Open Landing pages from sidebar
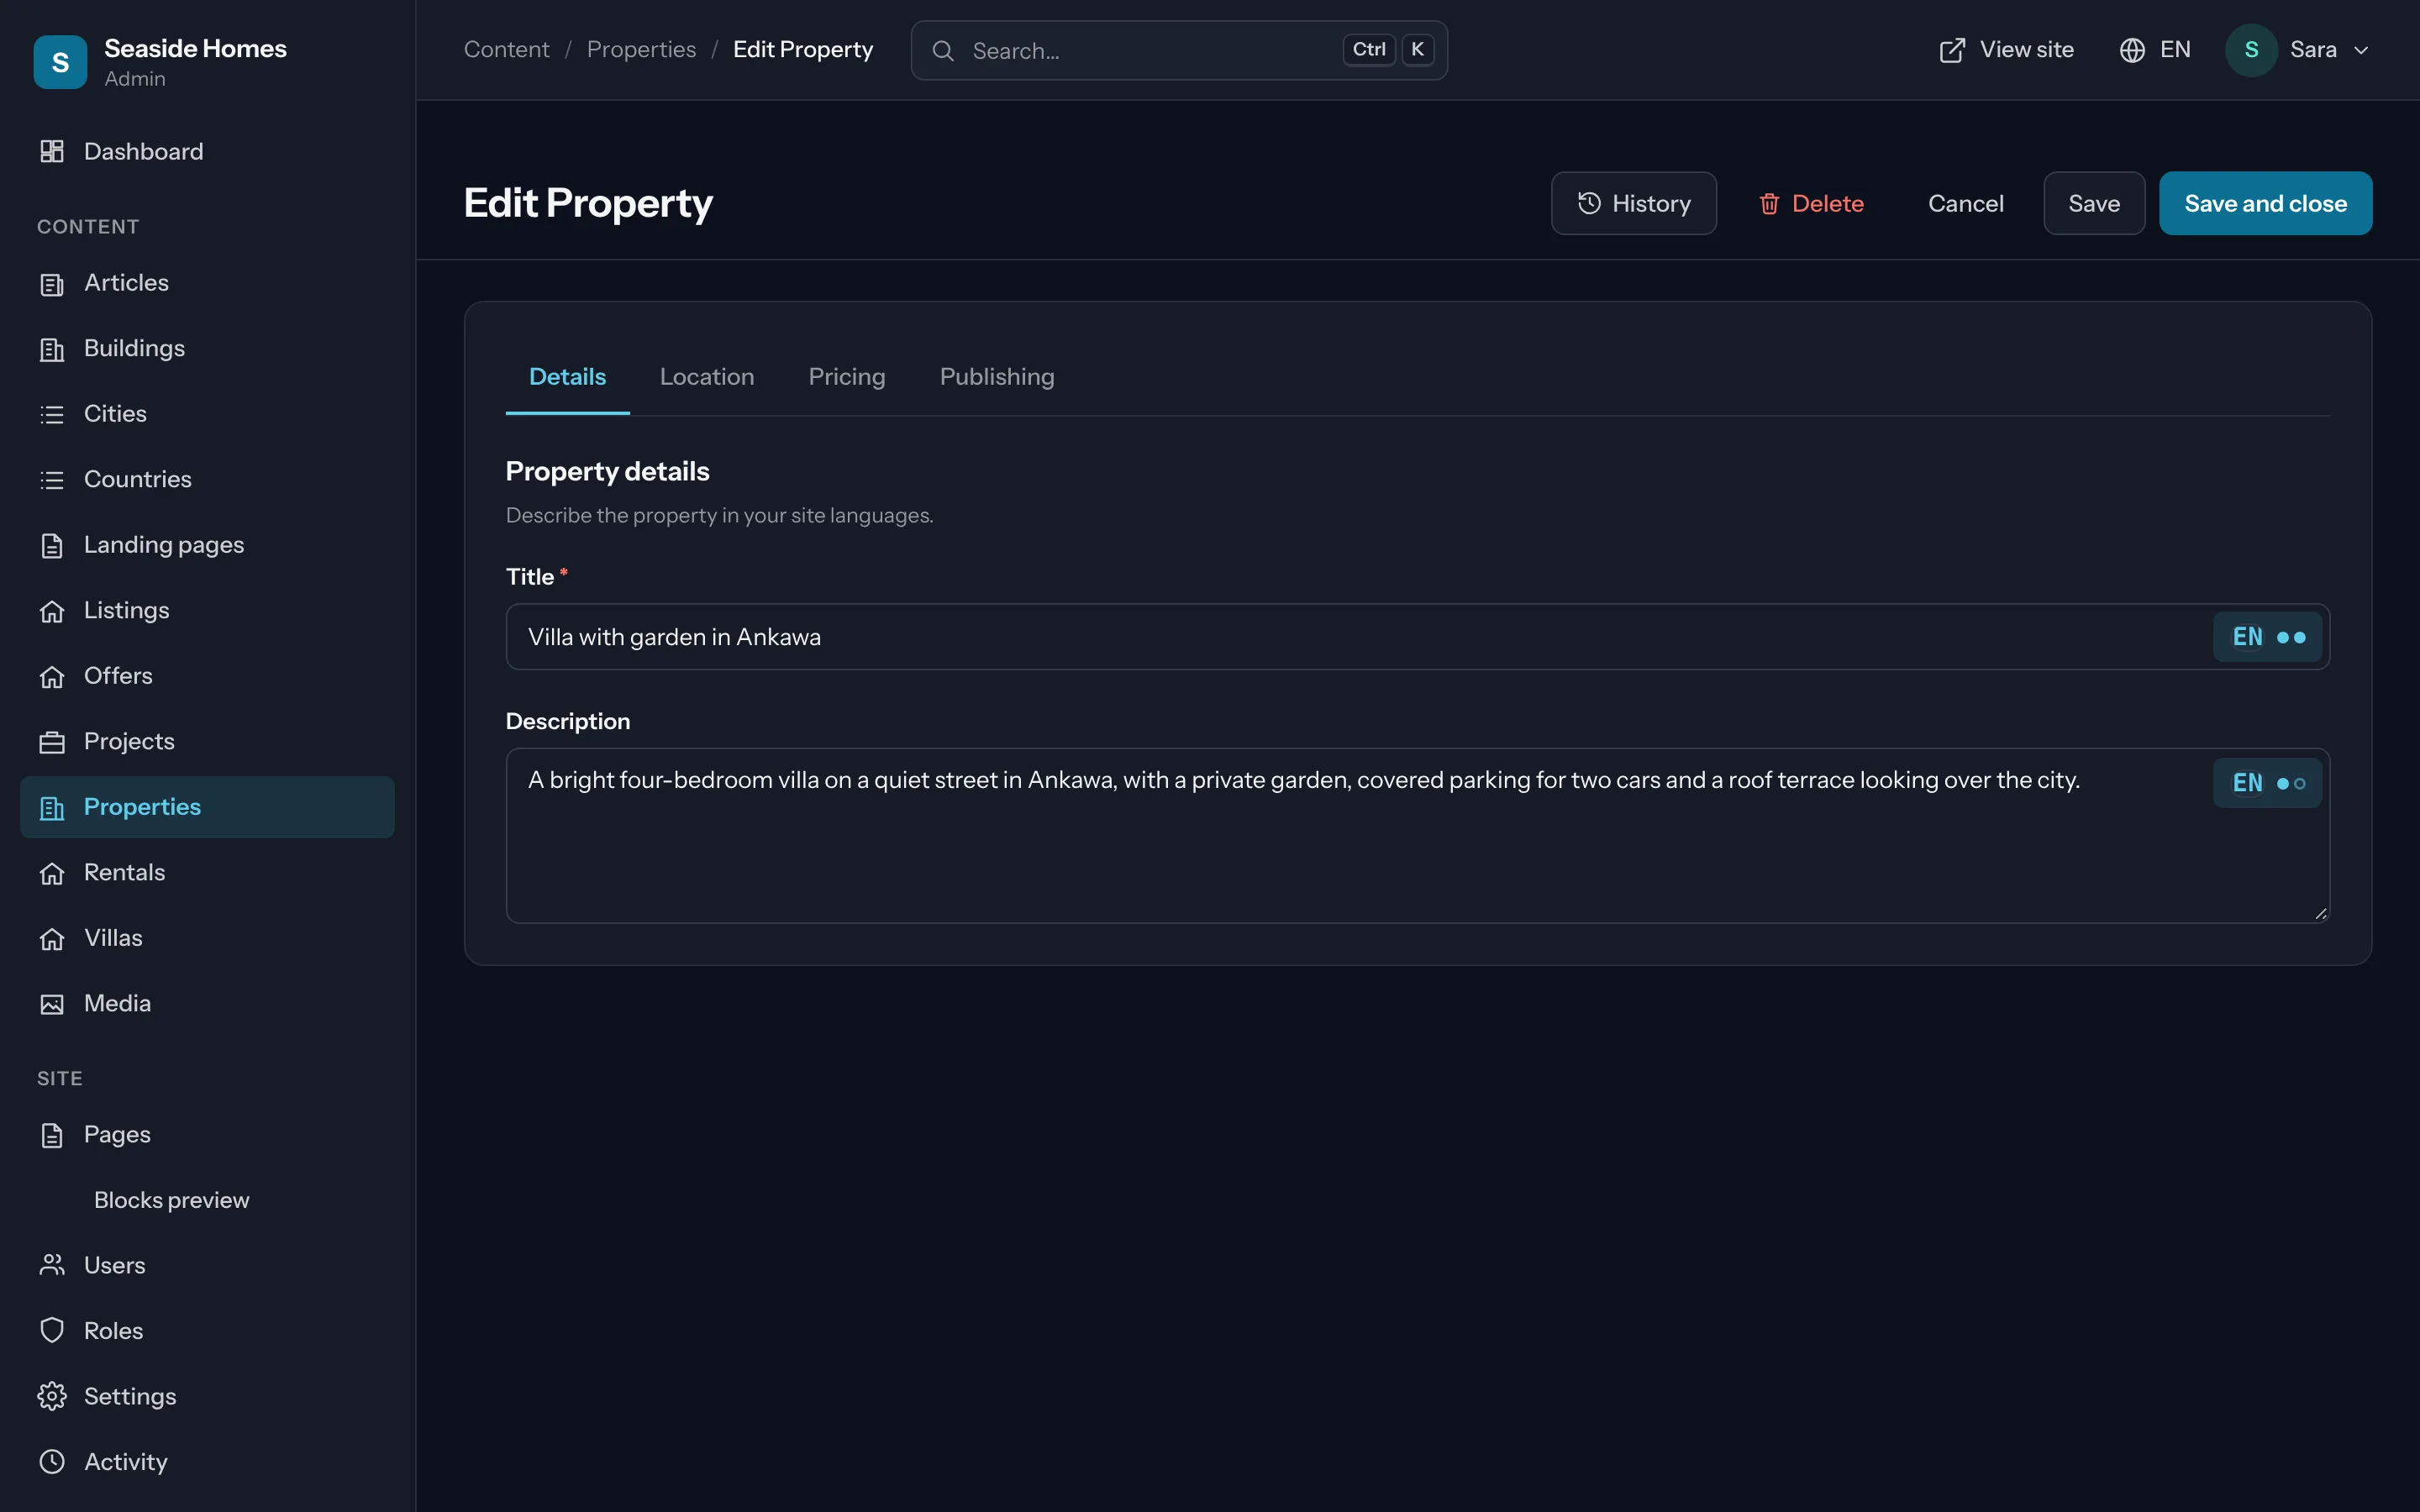The height and width of the screenshot is (1512, 2420). [207, 545]
